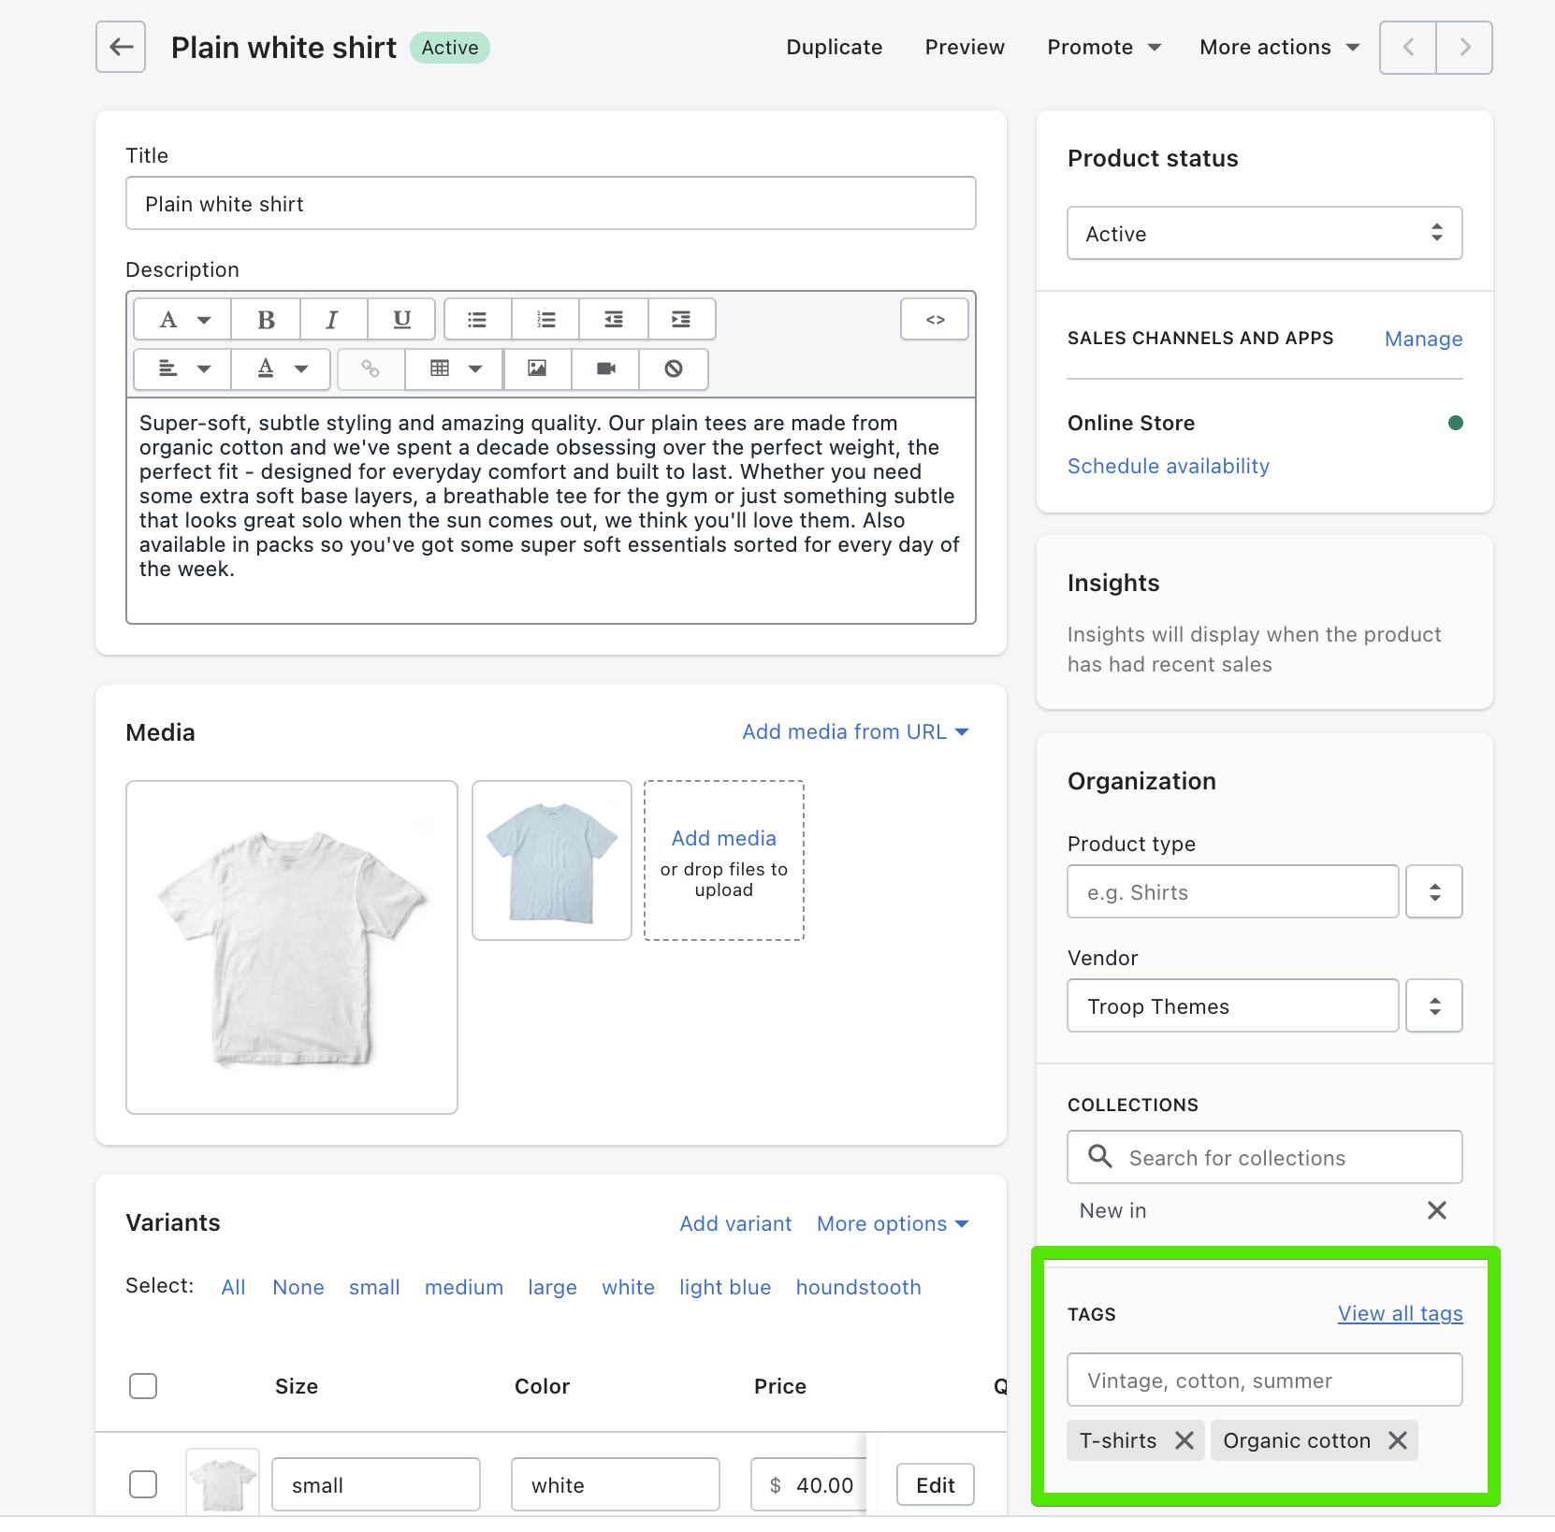Open the font formatting dropdown
The width and height of the screenshot is (1555, 1532).
(183, 320)
